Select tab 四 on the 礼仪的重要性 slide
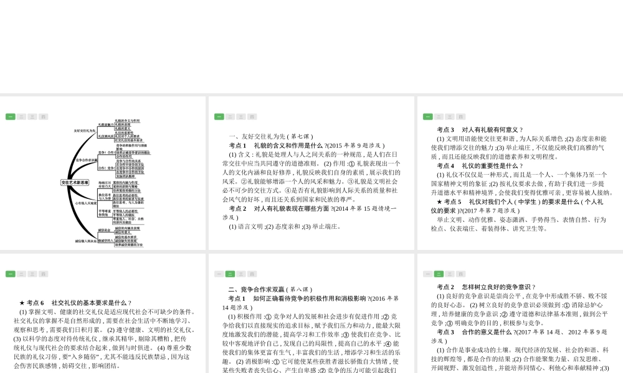This screenshot has width=623, height=373. pyautogui.click(x=460, y=116)
